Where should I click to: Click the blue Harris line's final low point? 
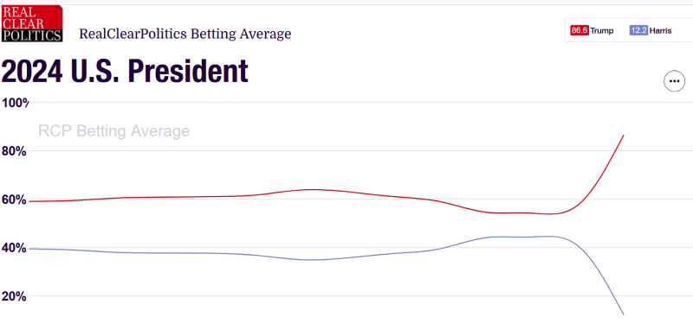pyautogui.click(x=623, y=314)
